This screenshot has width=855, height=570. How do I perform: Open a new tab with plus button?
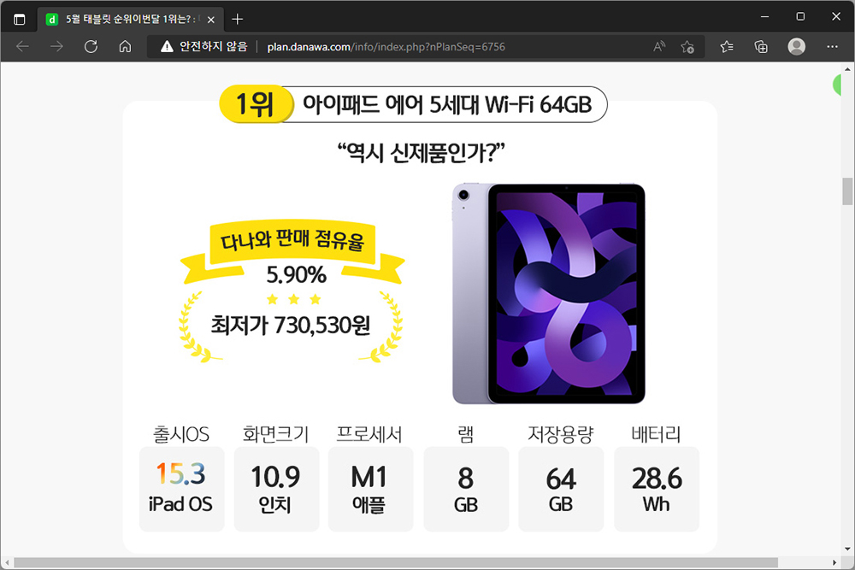coord(237,20)
